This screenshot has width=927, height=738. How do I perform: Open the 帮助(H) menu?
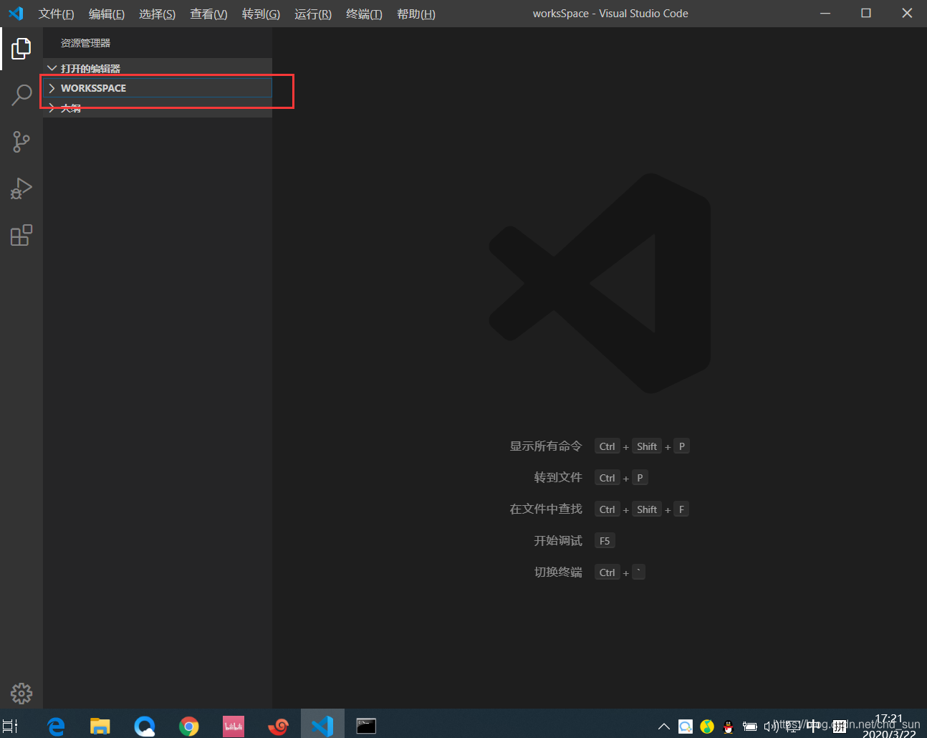pos(416,14)
